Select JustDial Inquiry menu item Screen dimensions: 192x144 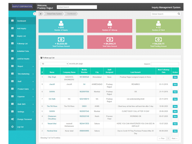[x=22, y=58]
